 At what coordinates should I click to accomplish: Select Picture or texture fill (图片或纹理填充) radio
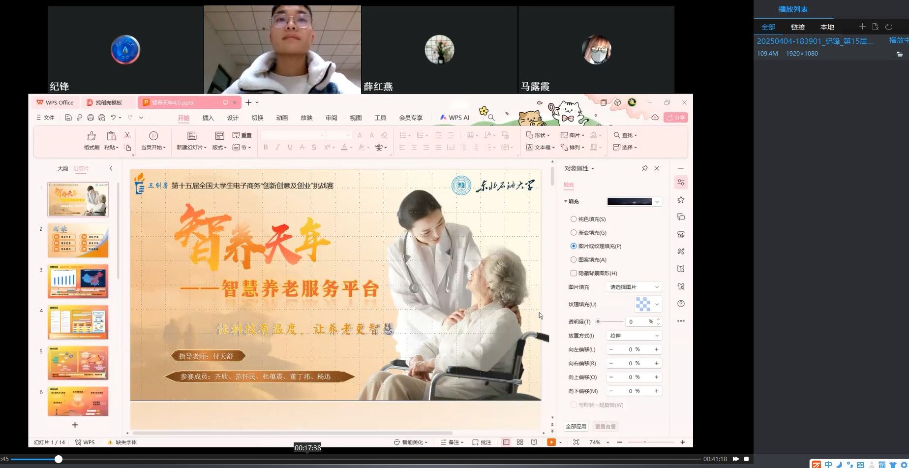(574, 246)
